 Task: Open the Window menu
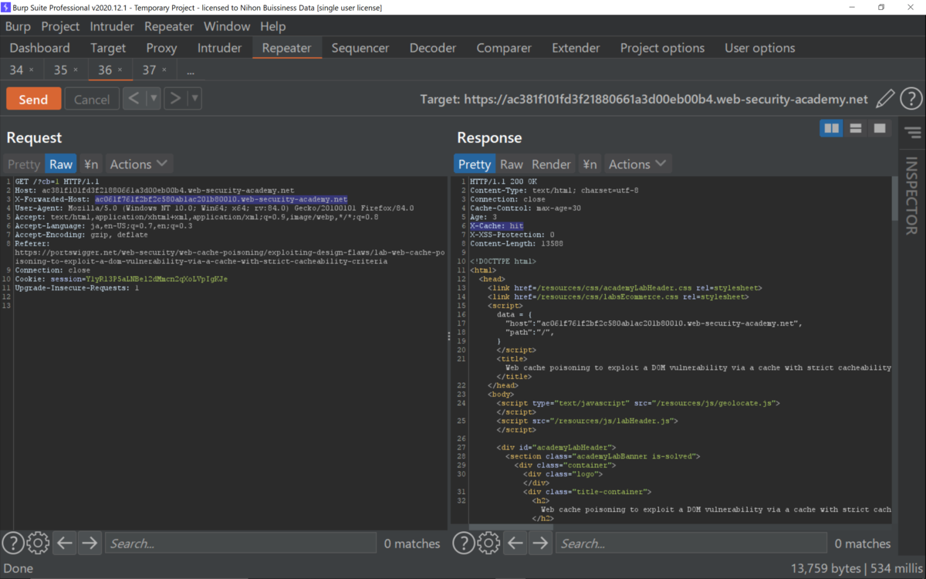click(x=227, y=26)
